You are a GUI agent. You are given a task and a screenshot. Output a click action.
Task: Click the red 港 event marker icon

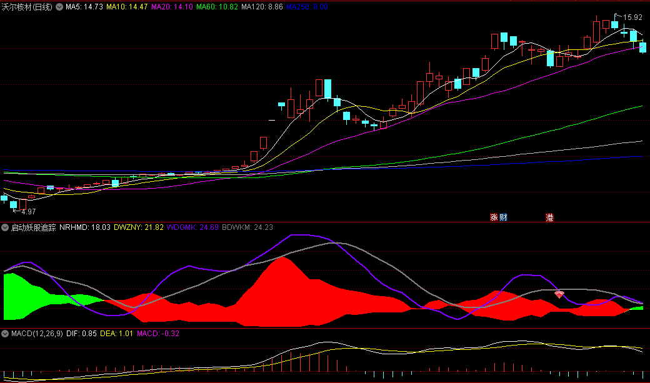(x=549, y=217)
